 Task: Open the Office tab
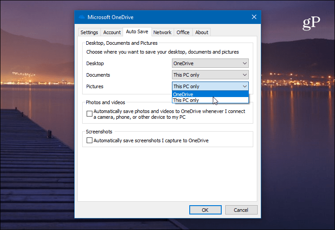click(183, 32)
